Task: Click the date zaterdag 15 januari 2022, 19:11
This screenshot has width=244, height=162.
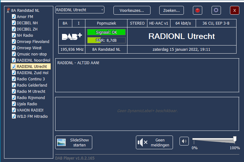Action: click(x=181, y=49)
